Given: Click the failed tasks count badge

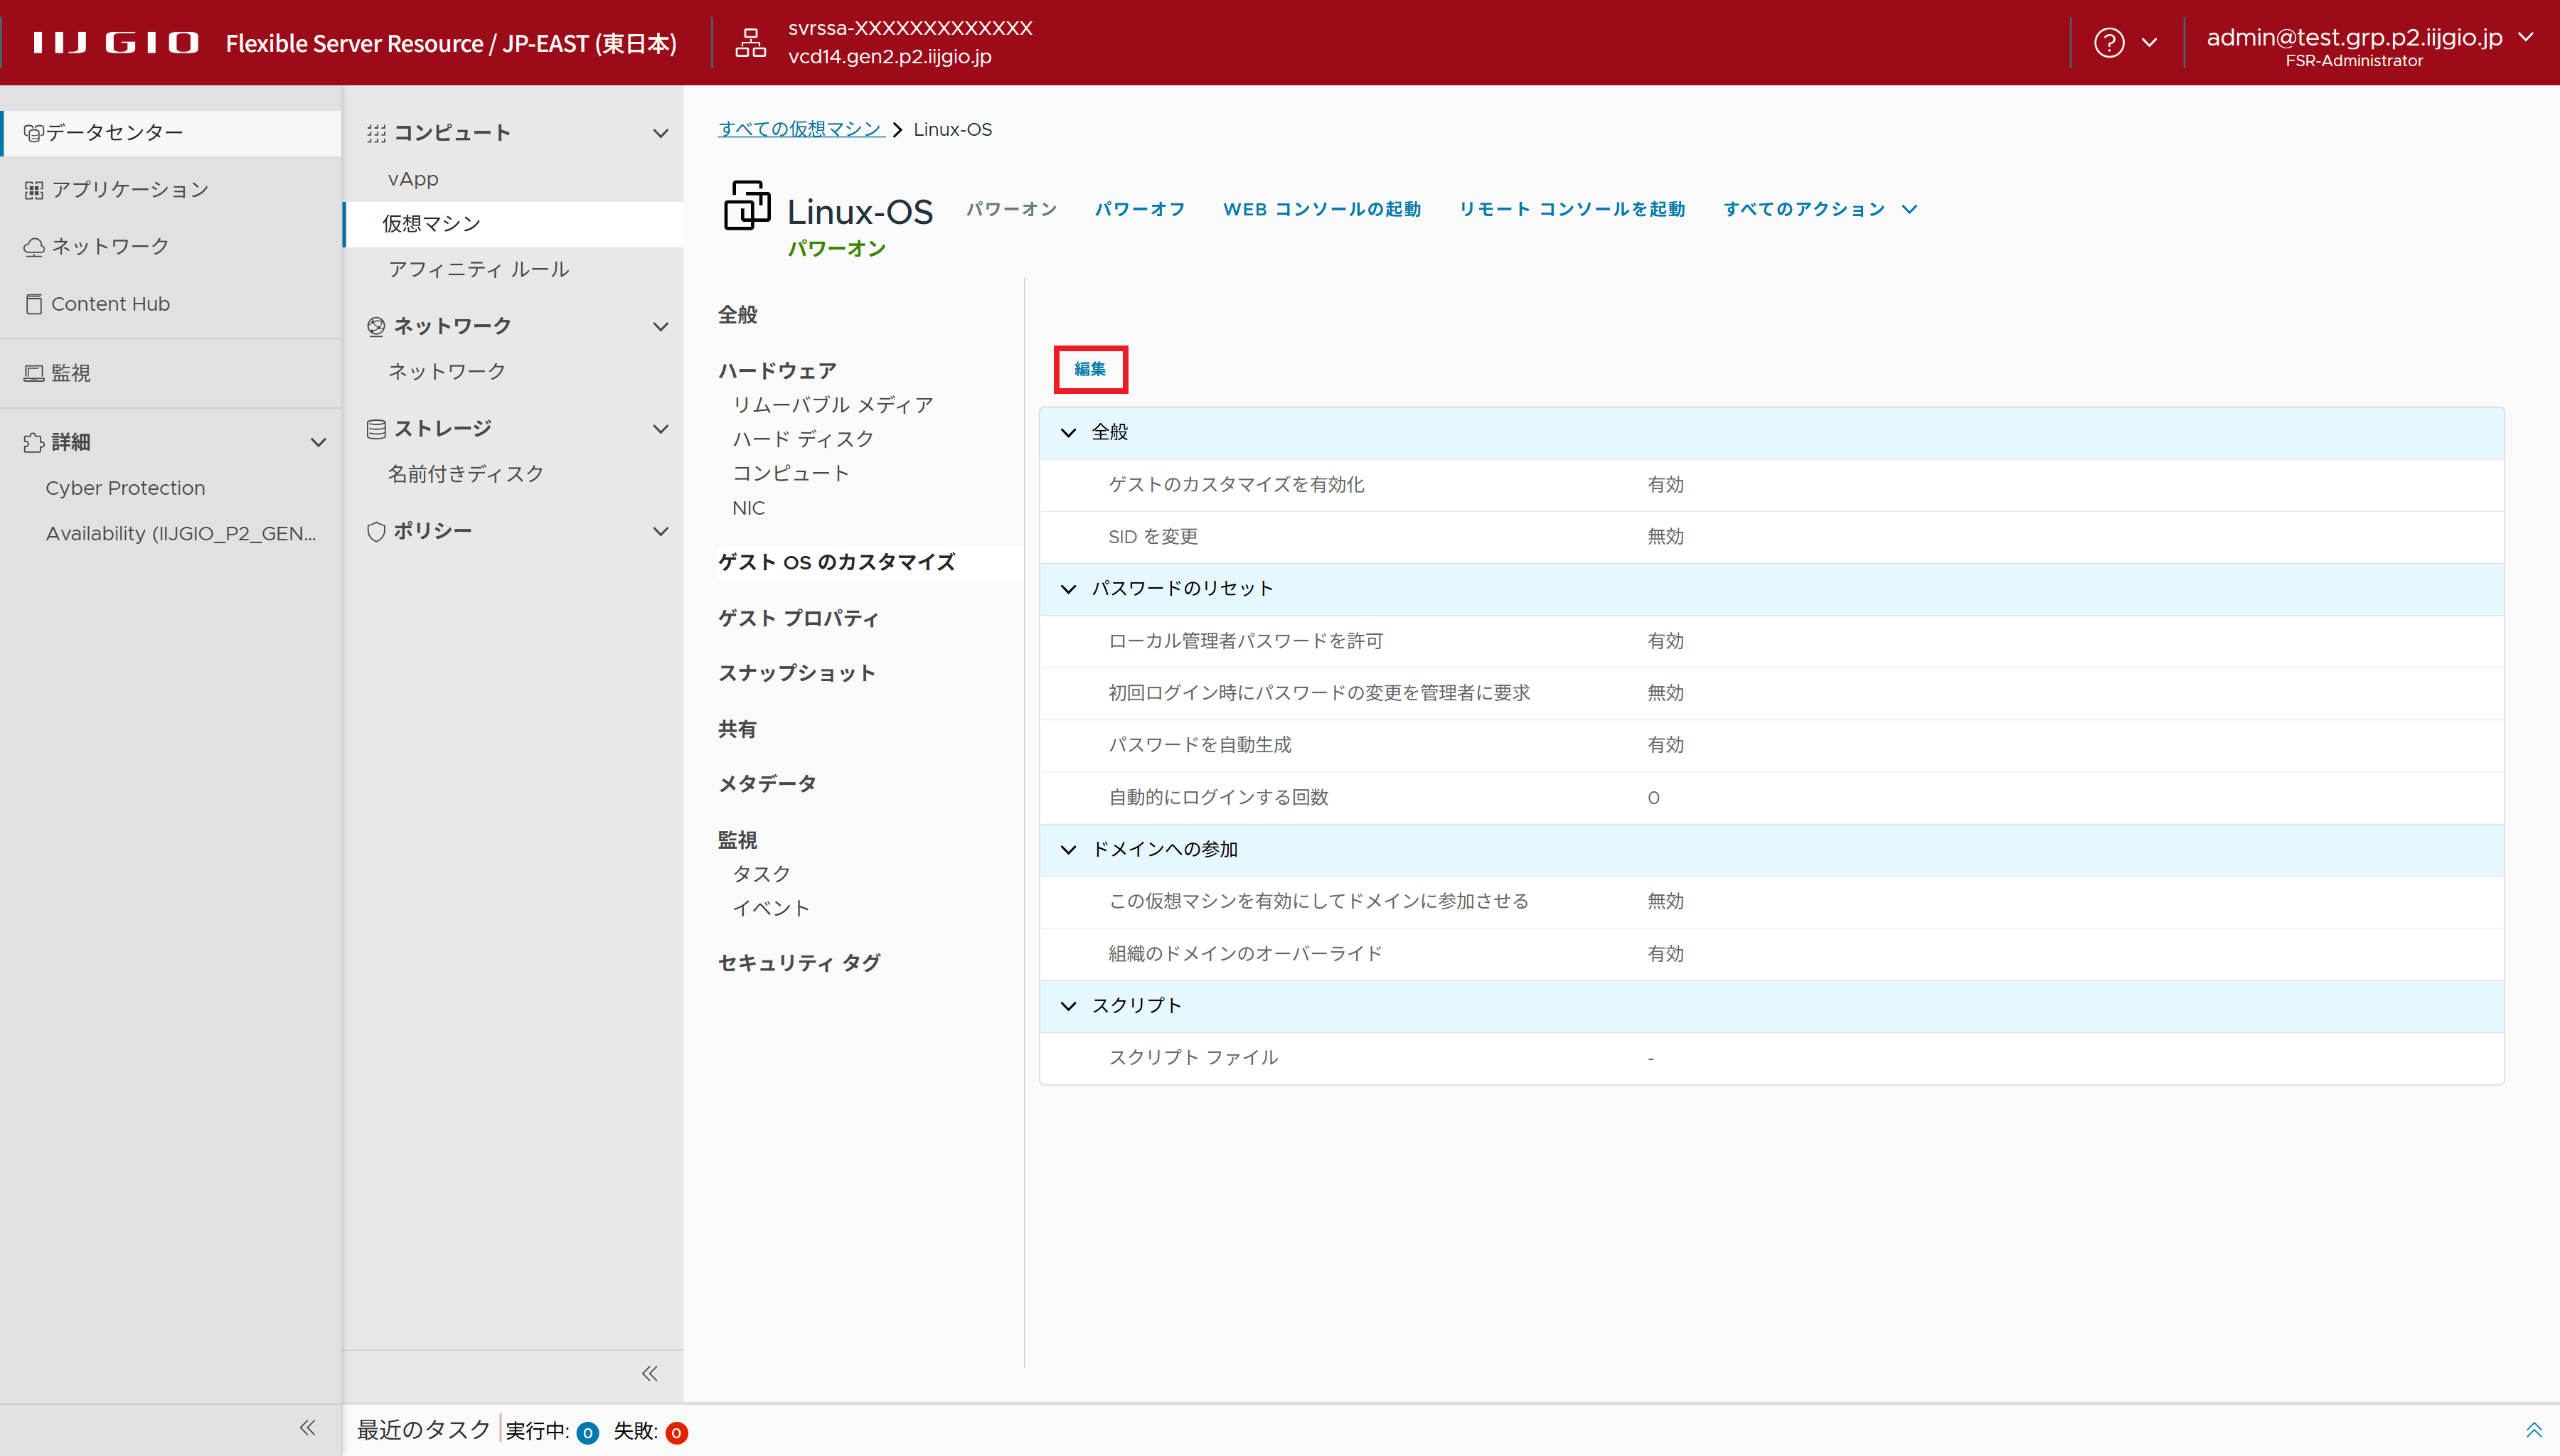Looking at the screenshot, I should (677, 1433).
